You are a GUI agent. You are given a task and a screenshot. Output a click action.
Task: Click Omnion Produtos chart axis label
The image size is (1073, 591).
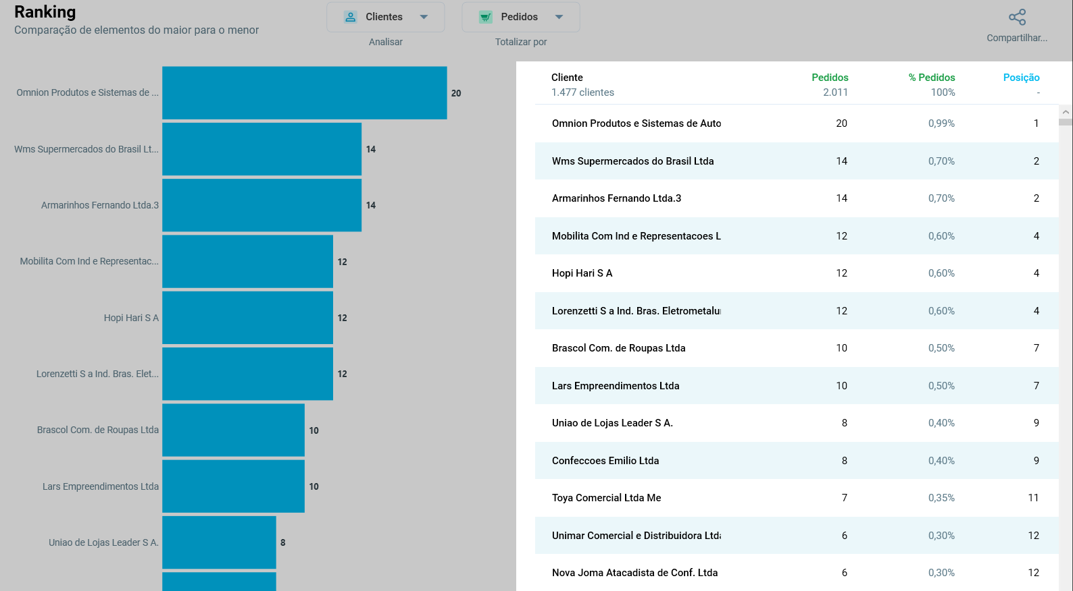pyautogui.click(x=87, y=93)
